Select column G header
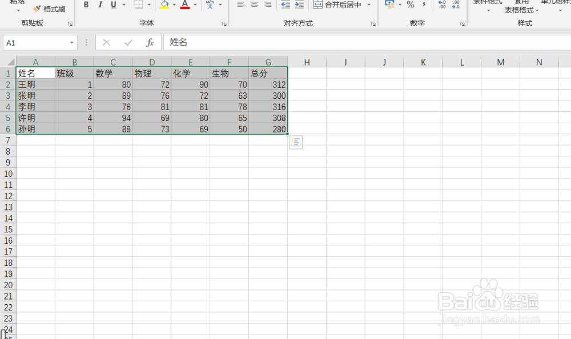The image size is (571, 339). 268,62
